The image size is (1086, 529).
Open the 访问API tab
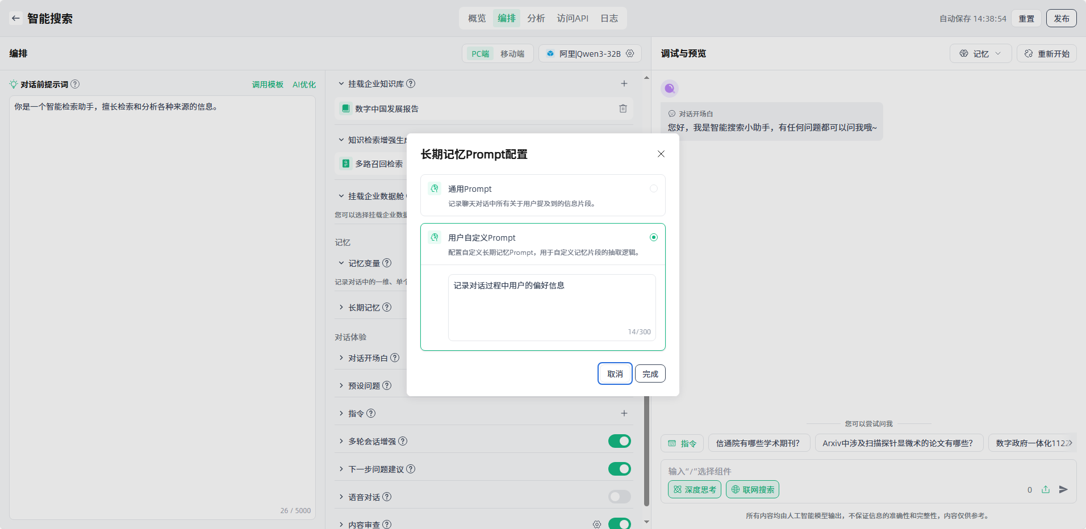pyautogui.click(x=572, y=18)
